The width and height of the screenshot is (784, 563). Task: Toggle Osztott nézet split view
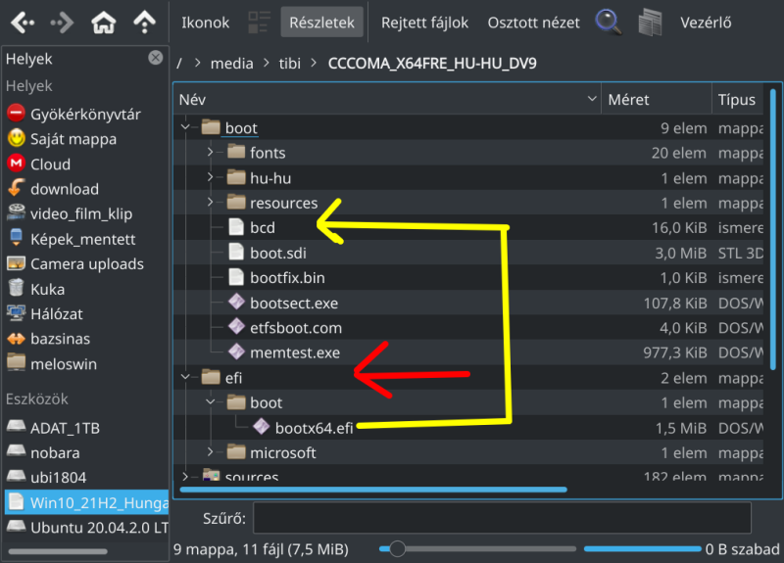533,23
